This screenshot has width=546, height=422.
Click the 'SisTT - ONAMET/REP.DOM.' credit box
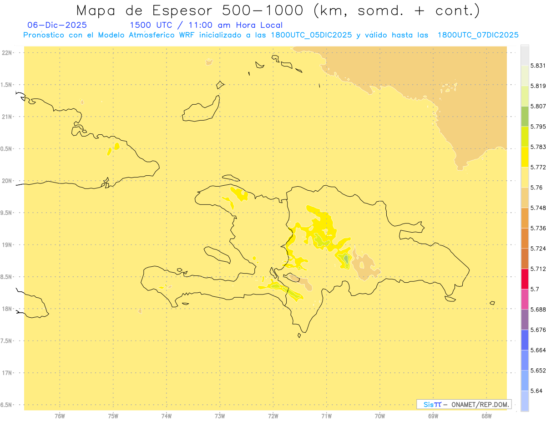point(464,404)
